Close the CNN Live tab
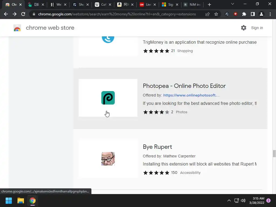This screenshot has width=276, height=207. coord(155,5)
